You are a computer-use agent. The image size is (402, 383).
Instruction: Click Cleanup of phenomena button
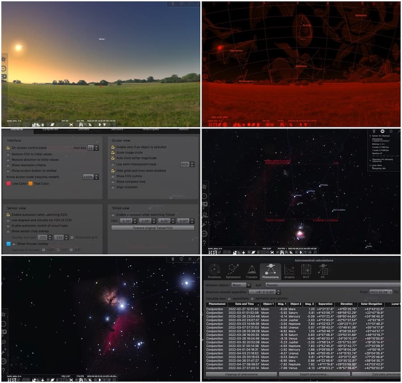[241, 374]
